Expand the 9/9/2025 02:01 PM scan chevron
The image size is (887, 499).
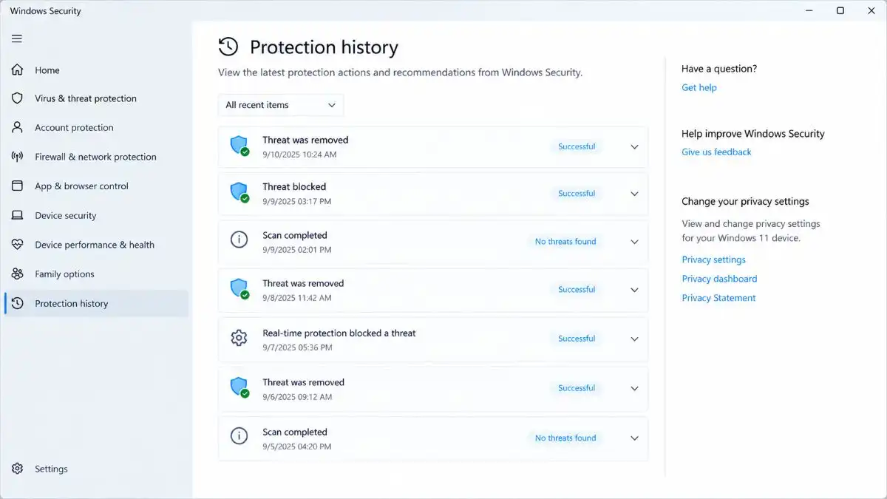click(634, 242)
